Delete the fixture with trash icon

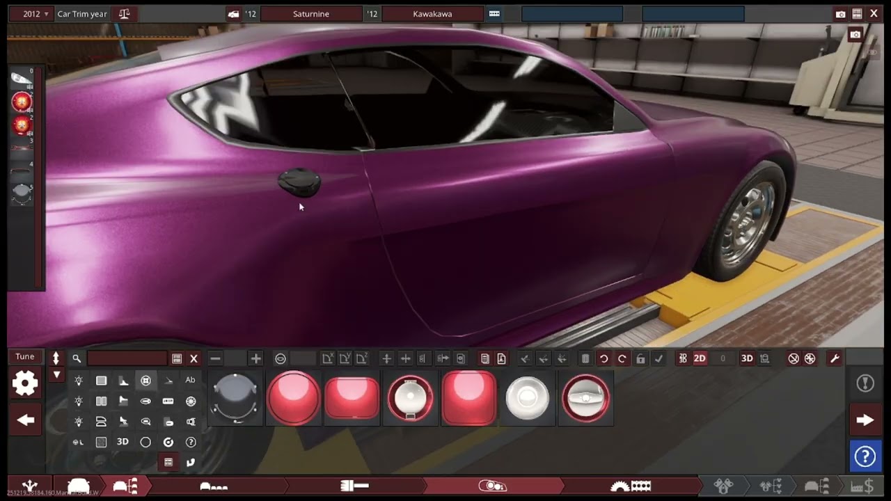tap(585, 358)
